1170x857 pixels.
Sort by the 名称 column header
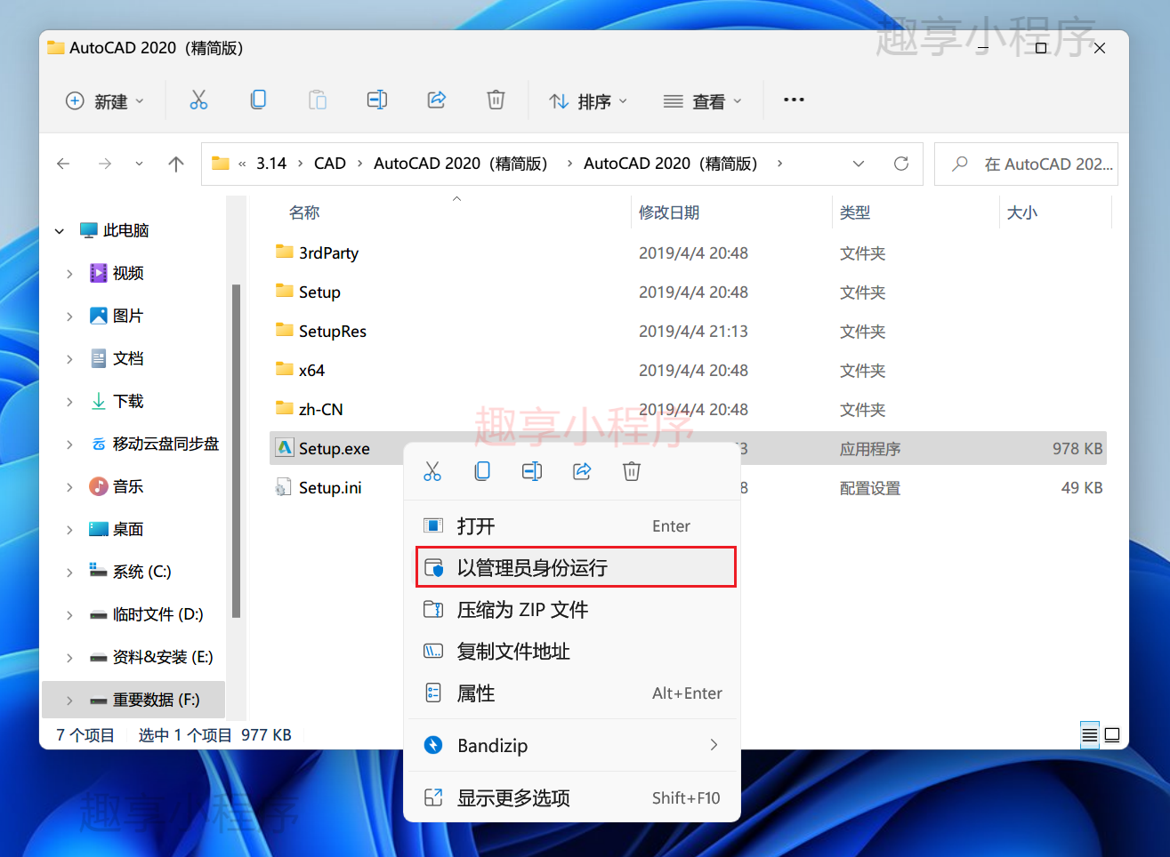pos(304,212)
